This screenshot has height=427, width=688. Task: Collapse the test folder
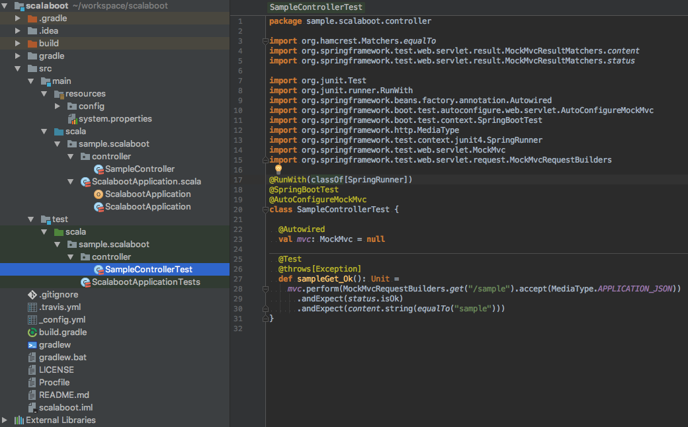(x=30, y=219)
